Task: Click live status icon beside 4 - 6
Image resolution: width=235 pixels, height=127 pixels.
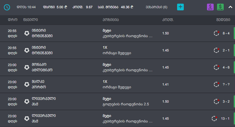Action: point(216,67)
